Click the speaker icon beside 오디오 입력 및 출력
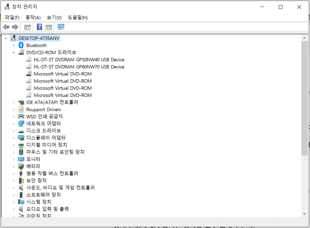310x228 pixels. pyautogui.click(x=21, y=209)
